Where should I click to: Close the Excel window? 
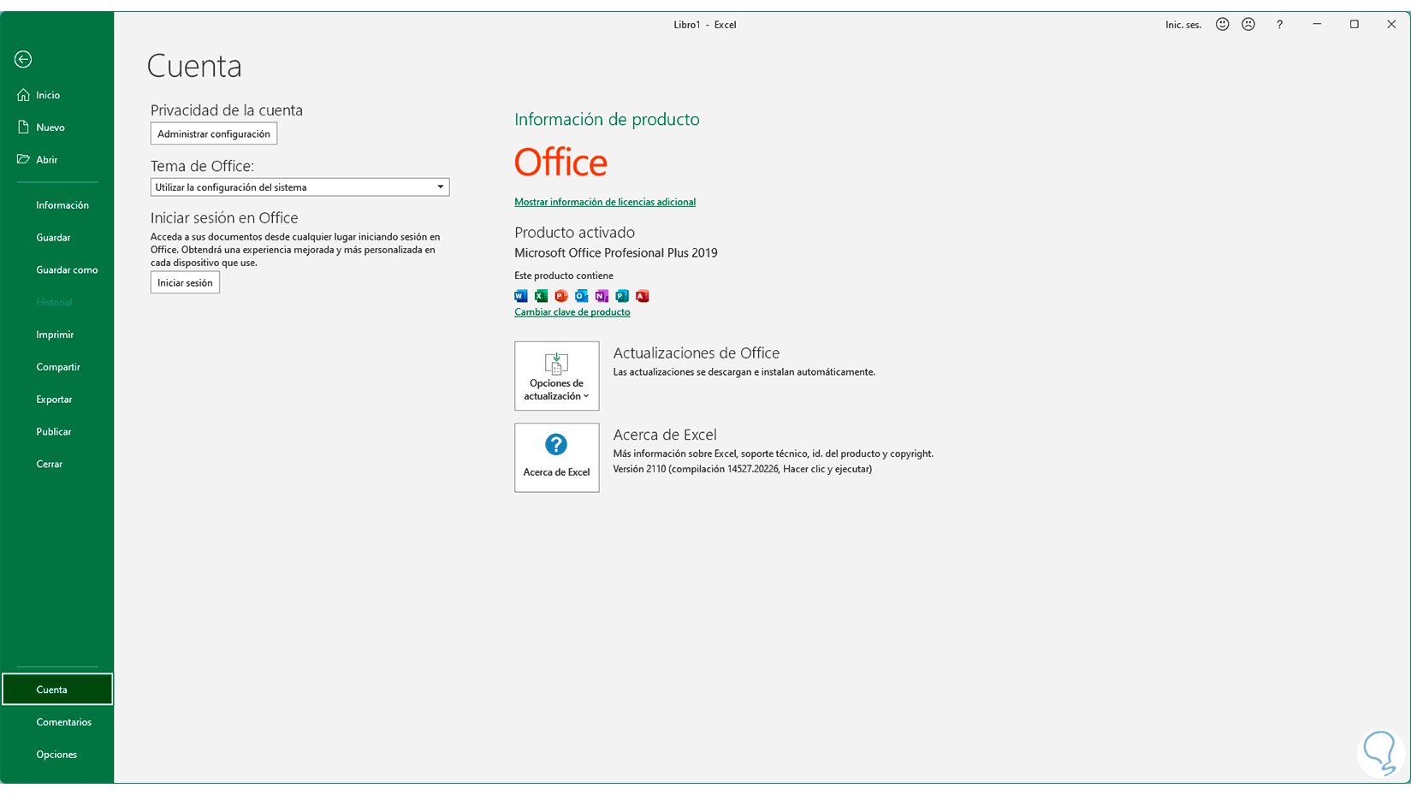[1391, 25]
